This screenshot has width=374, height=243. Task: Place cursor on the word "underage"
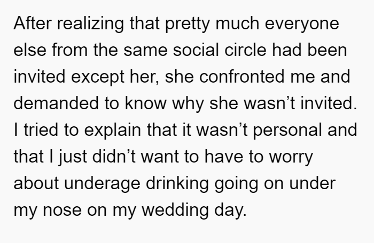click(x=102, y=184)
